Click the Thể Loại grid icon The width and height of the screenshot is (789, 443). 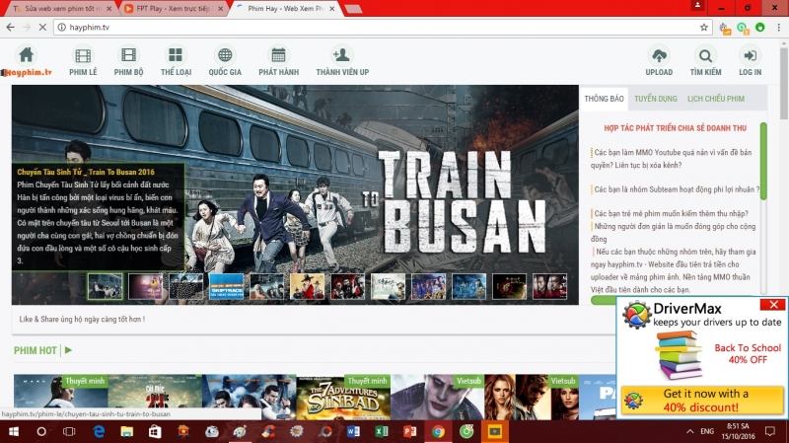(x=176, y=55)
